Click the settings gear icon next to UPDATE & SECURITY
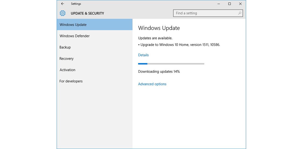This screenshot has height=149, width=303. click(x=62, y=13)
